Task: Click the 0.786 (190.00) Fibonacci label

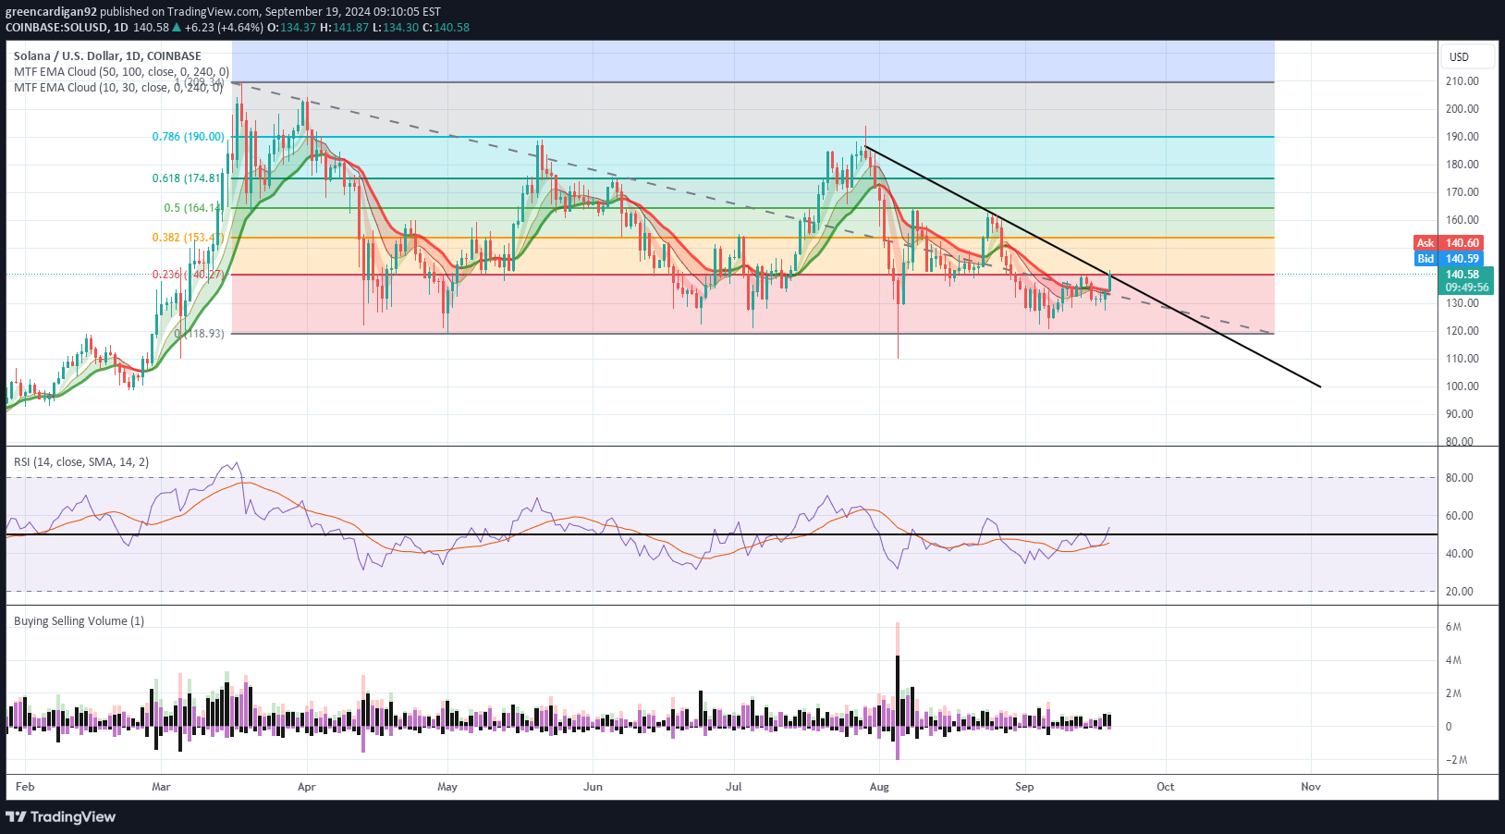Action: point(189,137)
